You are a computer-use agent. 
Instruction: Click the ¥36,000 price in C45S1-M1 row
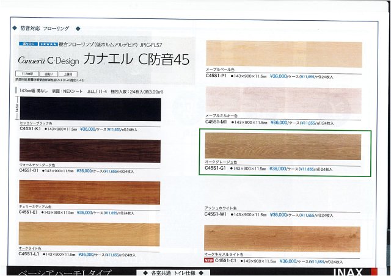279,122
